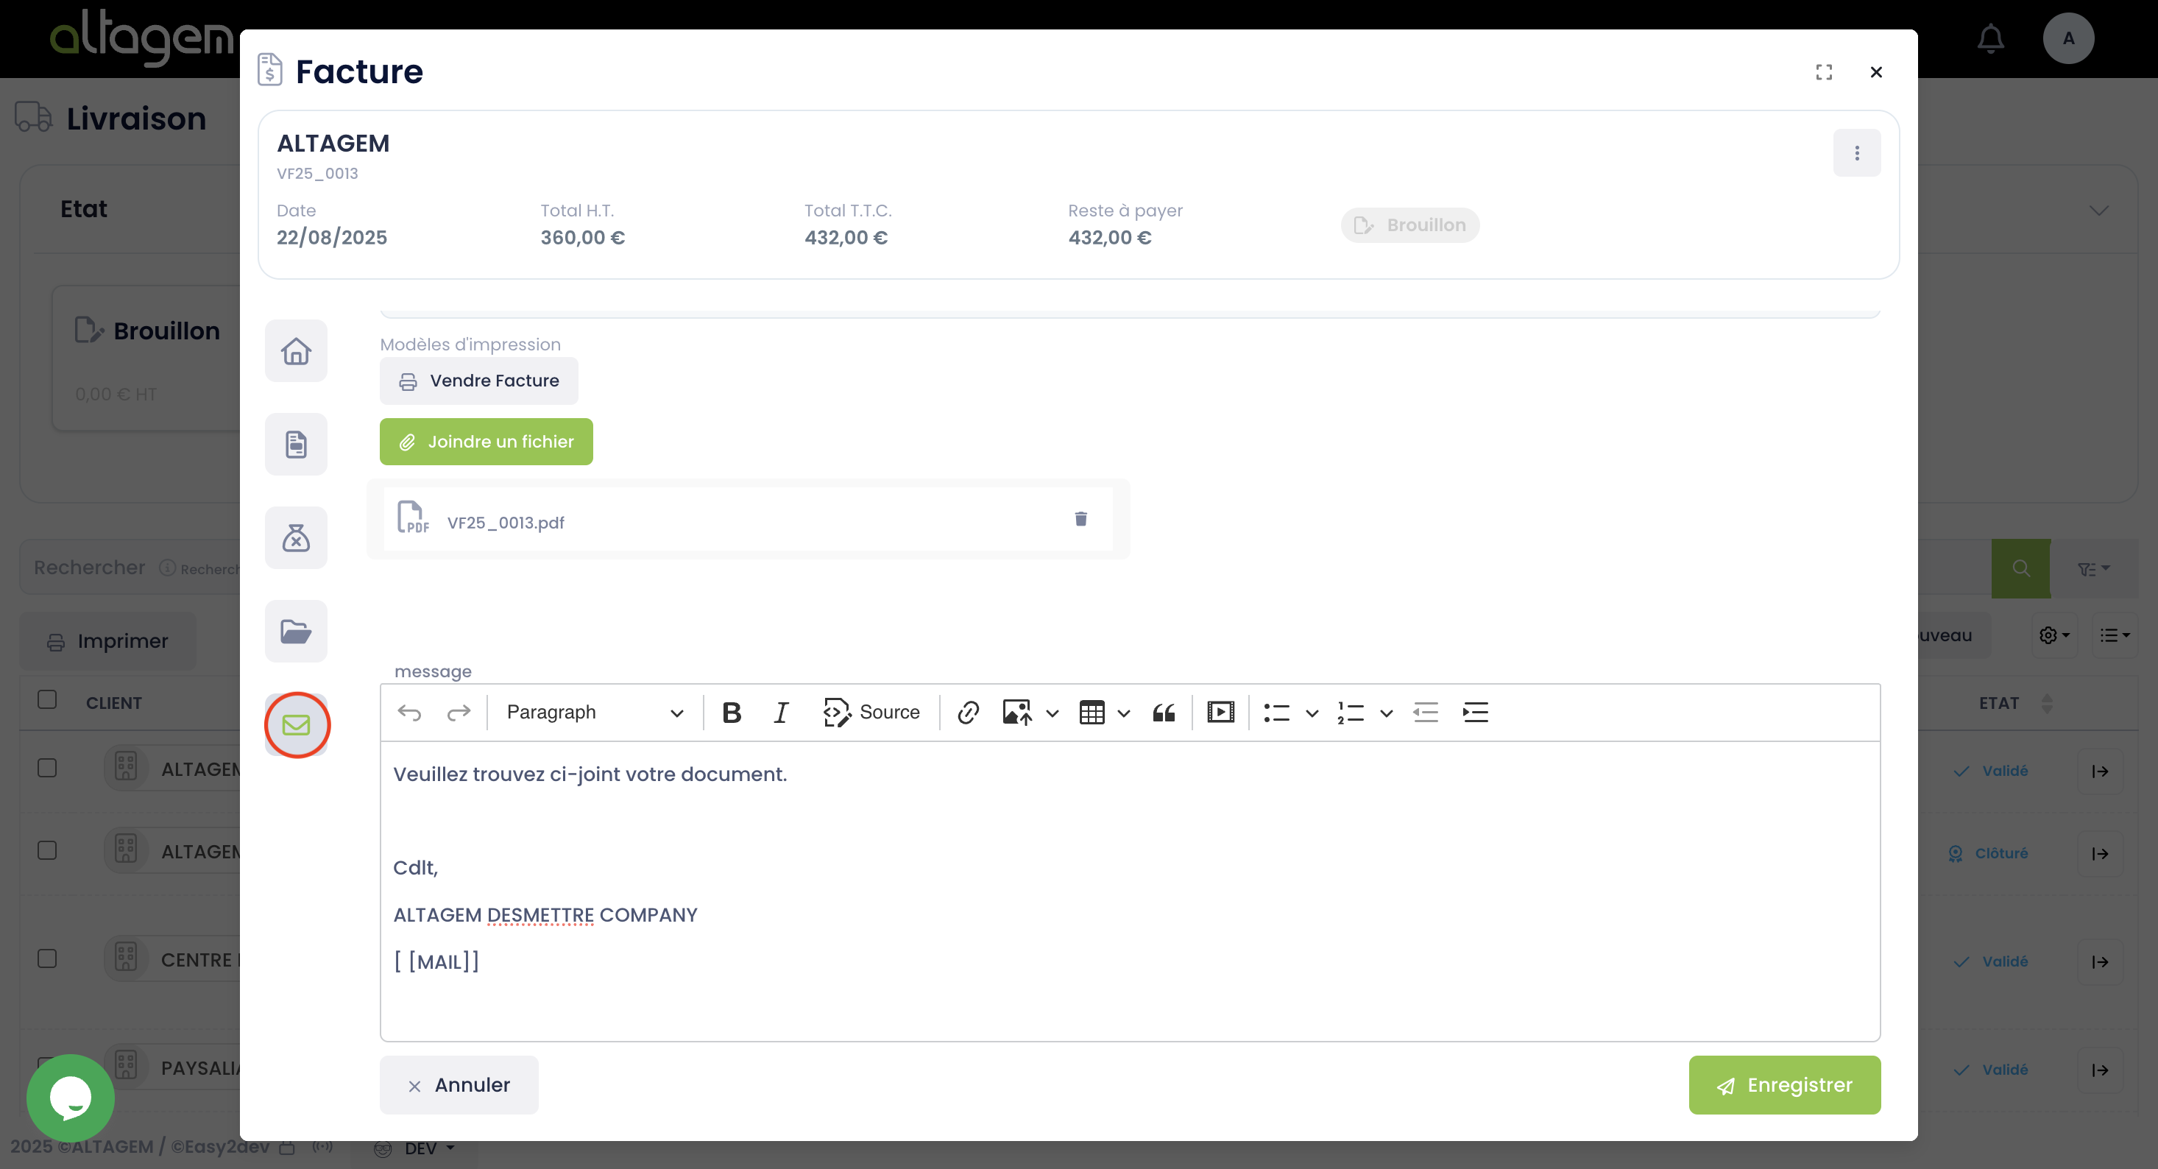Select the Brouillon state card
The height and width of the screenshot is (1169, 2158).
click(147, 358)
